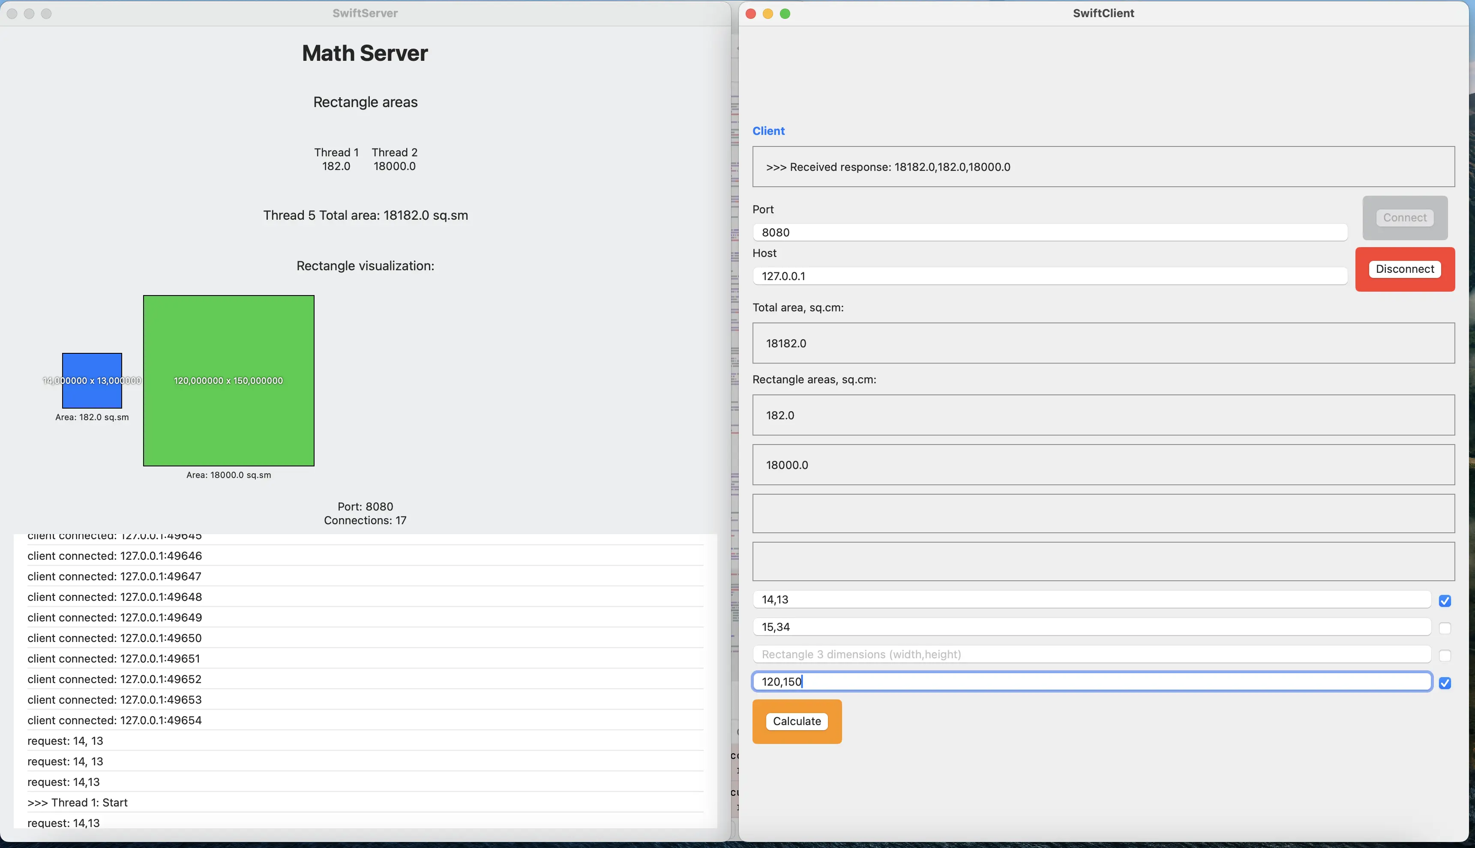Click the Received response text box
Image resolution: width=1475 pixels, height=848 pixels.
pos(1103,167)
